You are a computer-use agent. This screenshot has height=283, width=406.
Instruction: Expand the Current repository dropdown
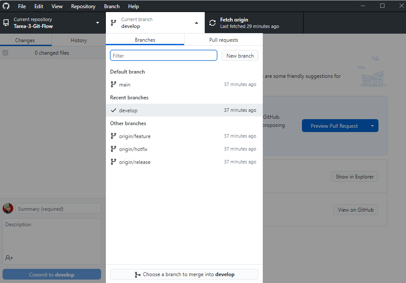point(53,23)
